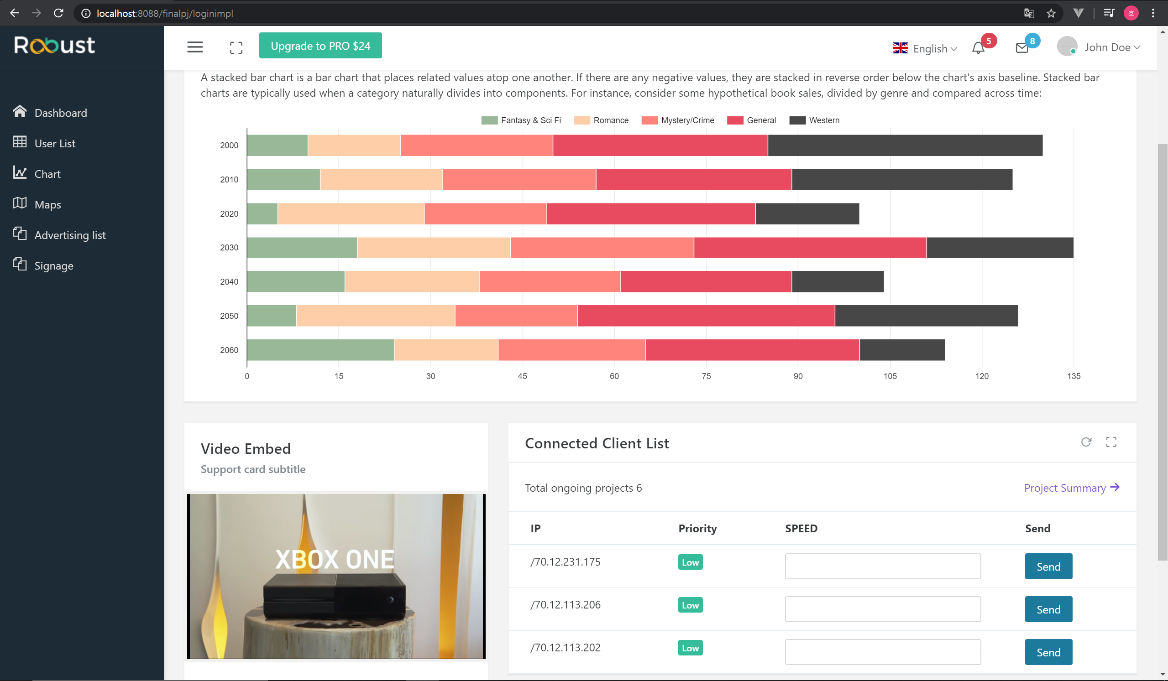The height and width of the screenshot is (681, 1168).
Task: Select the Chart icon in sidebar
Action: (x=20, y=173)
